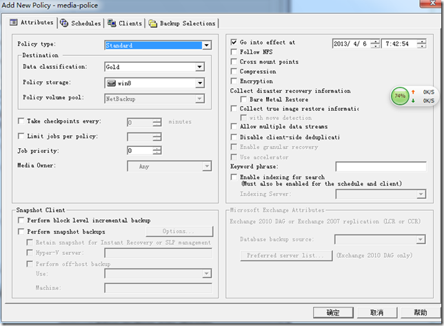The height and width of the screenshot is (326, 444).
Task: Check Take checkpoints every option
Action: click(21, 121)
